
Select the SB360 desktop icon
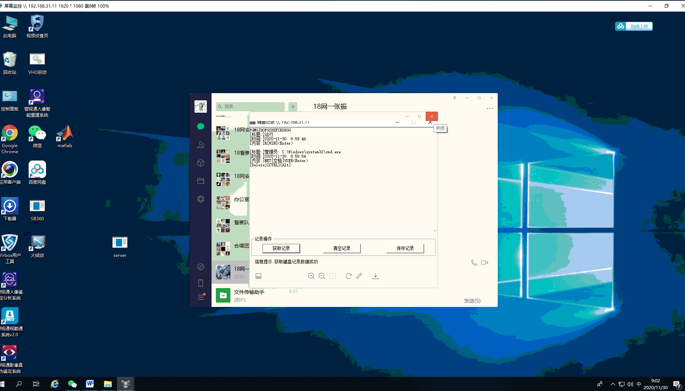(x=37, y=209)
